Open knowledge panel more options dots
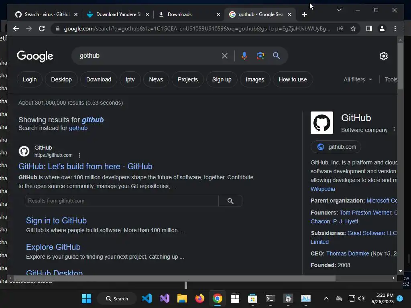Viewport: 411px width, 308px height. tap(394, 130)
